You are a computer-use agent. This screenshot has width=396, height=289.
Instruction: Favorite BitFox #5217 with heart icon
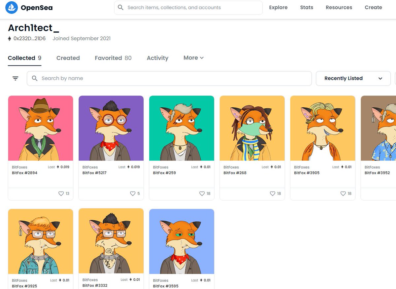click(133, 194)
